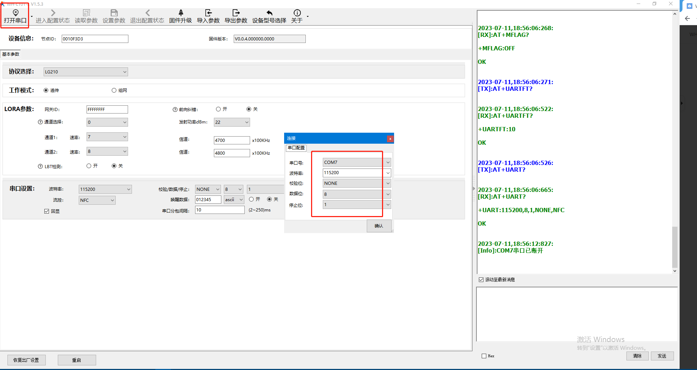The image size is (697, 370).
Task: Click the help icon beside LBT检测
Action: [40, 166]
